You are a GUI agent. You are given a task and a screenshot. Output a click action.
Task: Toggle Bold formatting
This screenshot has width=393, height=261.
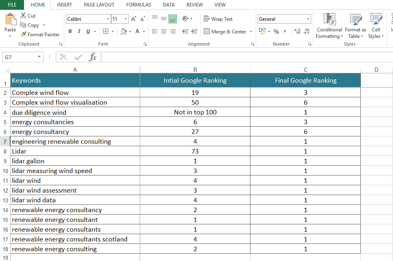(70, 31)
